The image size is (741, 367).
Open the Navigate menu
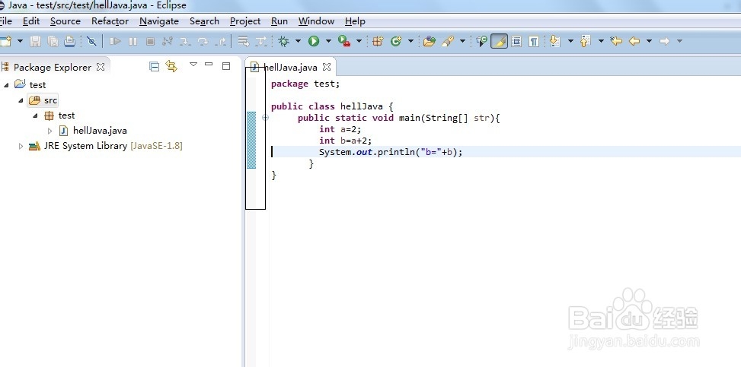(x=158, y=21)
